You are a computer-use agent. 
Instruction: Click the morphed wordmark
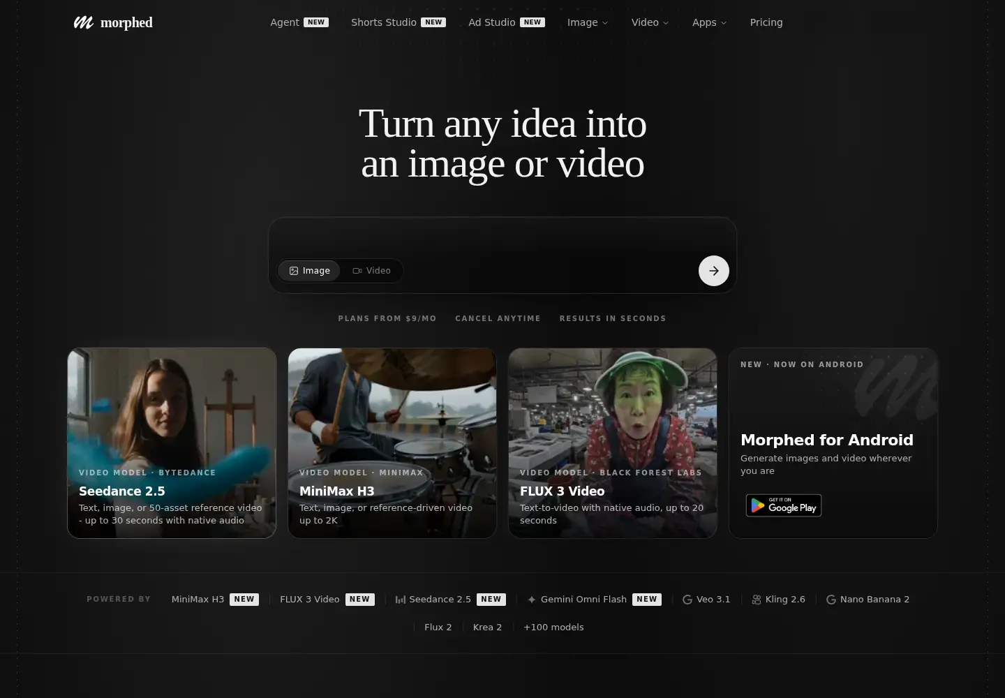126,22
